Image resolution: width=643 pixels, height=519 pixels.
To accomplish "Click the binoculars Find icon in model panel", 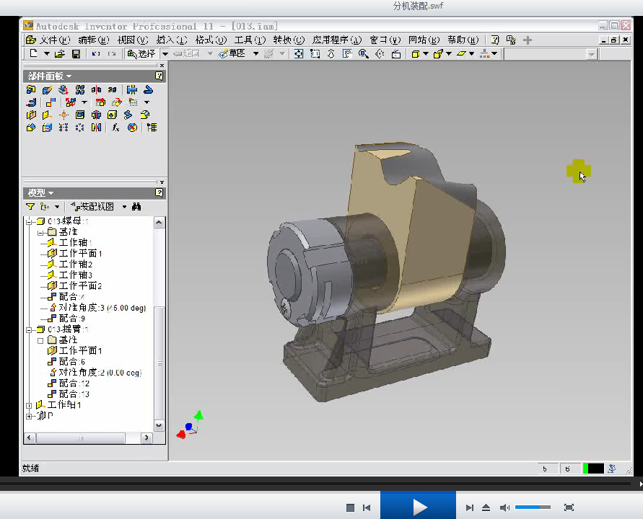I will 136,206.
